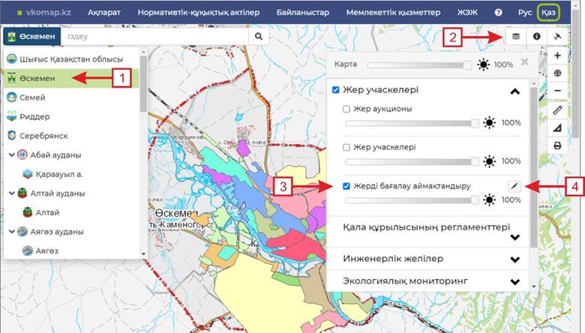Enable the Жер аукционы checkbox
Image resolution: width=585 pixels, height=333 pixels.
(346, 109)
